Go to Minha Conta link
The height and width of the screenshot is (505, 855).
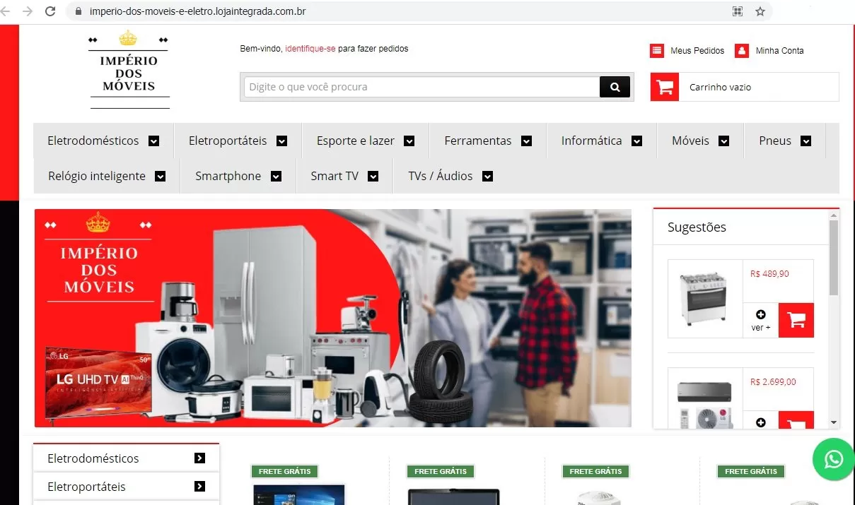pos(779,51)
